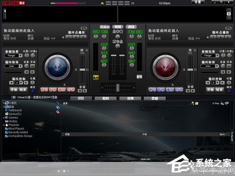Image resolution: width=235 pixels, height=176 pixels.
Task: Toggle the right deck sampler REC button
Action: point(229,66)
